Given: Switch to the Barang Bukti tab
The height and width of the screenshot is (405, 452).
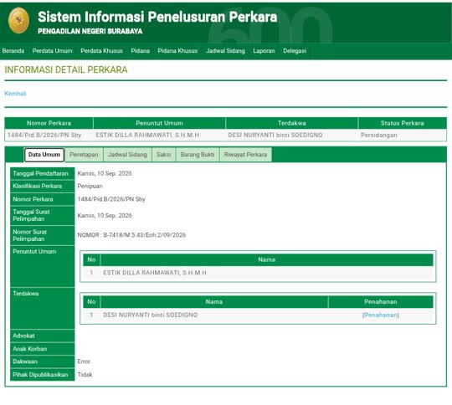Looking at the screenshot, I should 198,155.
